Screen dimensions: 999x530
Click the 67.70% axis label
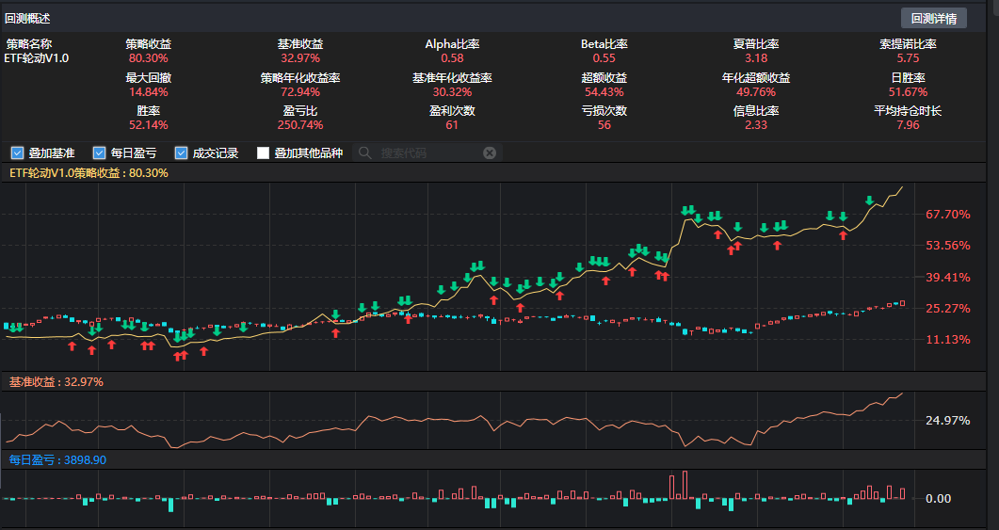[x=948, y=214]
